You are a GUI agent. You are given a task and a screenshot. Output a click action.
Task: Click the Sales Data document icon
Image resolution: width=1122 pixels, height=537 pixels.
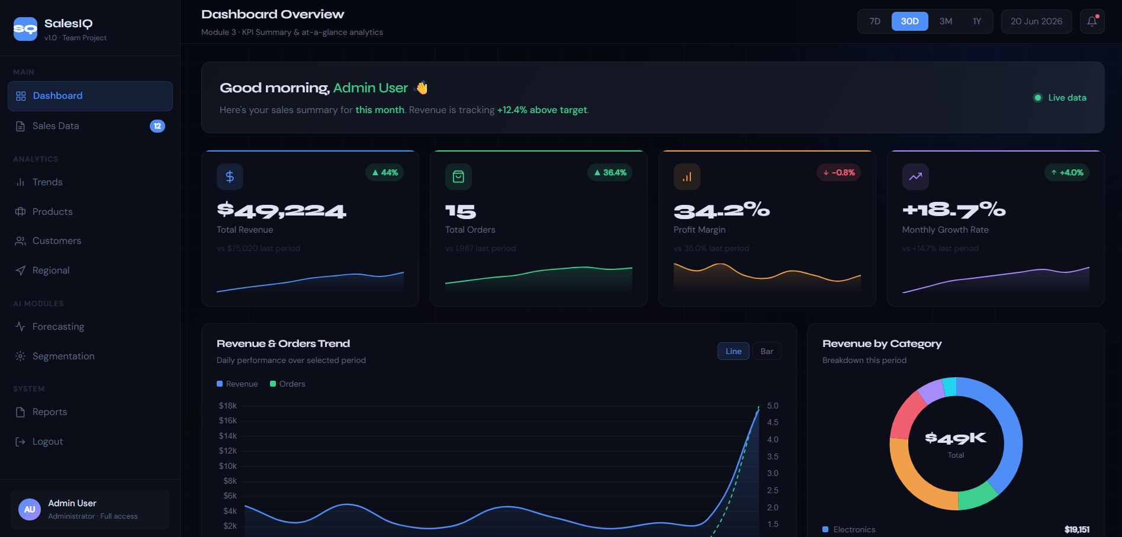(x=20, y=126)
